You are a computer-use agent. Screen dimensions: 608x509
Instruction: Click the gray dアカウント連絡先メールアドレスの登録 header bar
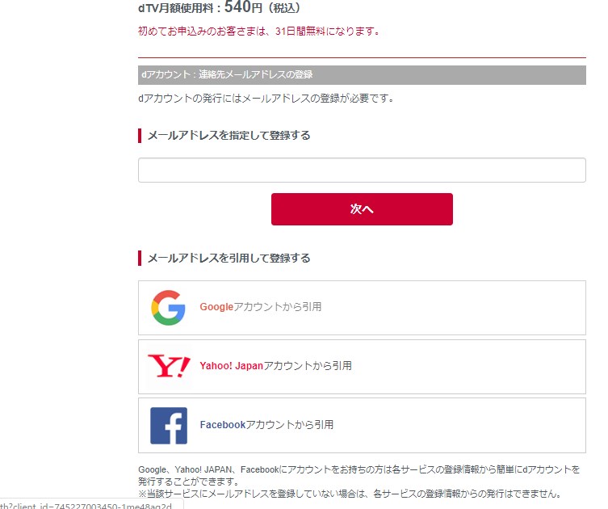pos(362,75)
